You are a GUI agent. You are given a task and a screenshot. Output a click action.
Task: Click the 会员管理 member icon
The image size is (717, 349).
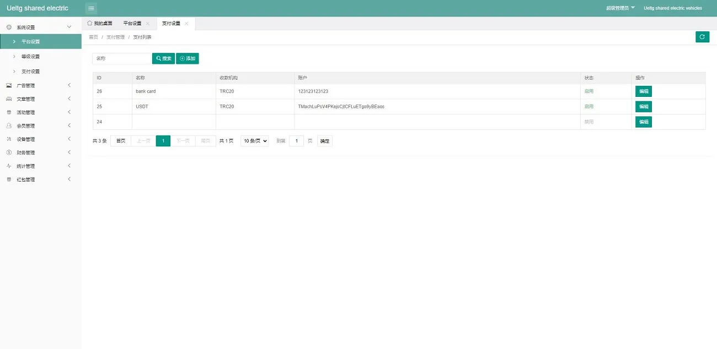coord(9,126)
